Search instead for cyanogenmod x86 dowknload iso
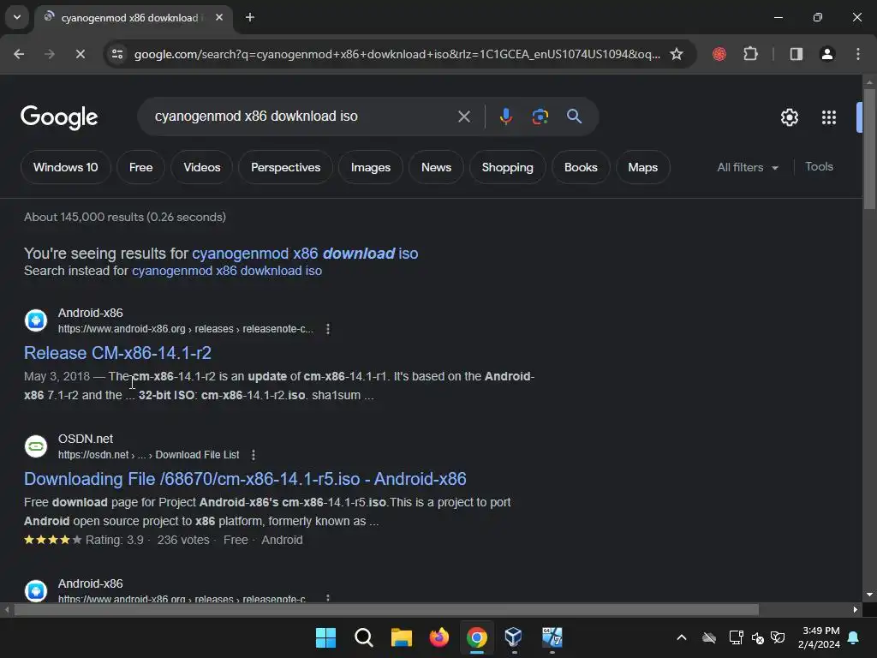This screenshot has width=877, height=658. (x=226, y=271)
